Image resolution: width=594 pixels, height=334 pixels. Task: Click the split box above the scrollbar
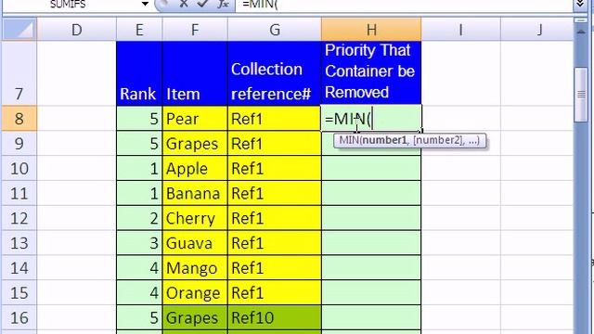click(x=581, y=20)
